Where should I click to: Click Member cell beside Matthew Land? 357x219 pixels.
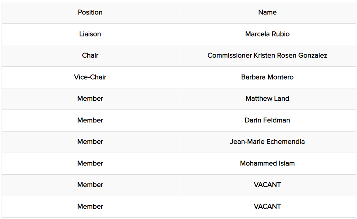(x=90, y=98)
